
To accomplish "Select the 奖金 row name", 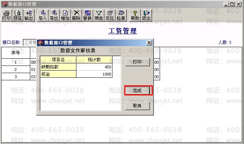I will tap(58, 74).
